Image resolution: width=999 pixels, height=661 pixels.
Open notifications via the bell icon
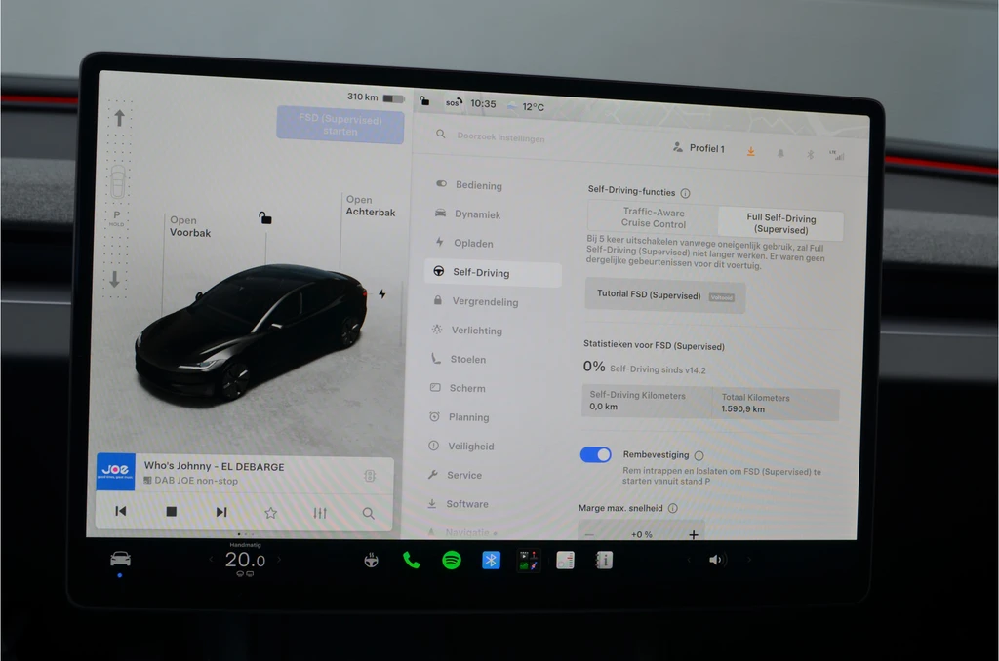pos(780,153)
